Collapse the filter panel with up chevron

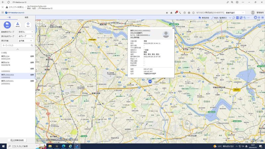pos(18,49)
